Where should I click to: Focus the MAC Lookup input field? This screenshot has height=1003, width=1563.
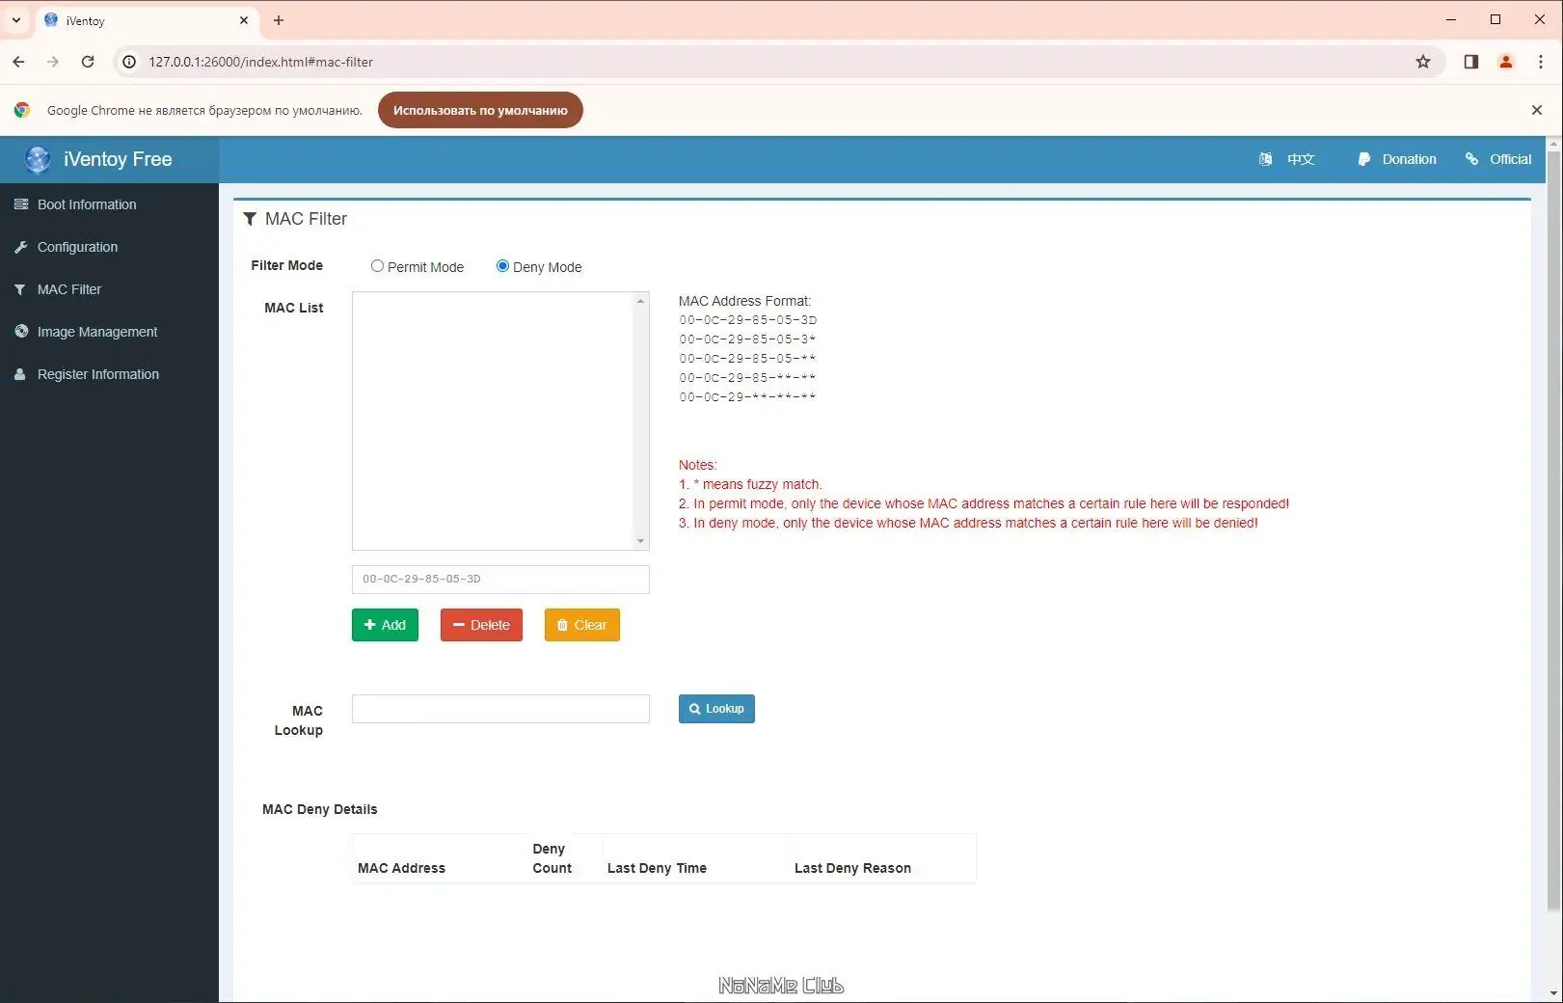pos(500,709)
